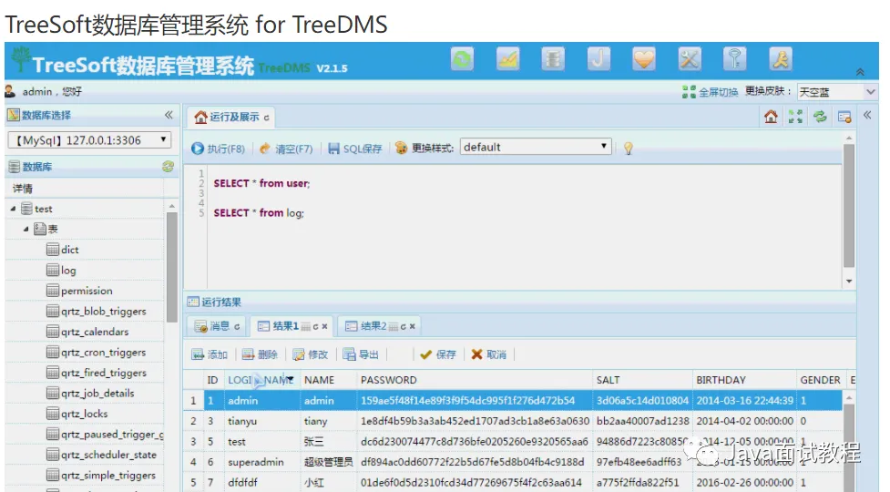Click the key icon in header
890x492 pixels.
[734, 59]
